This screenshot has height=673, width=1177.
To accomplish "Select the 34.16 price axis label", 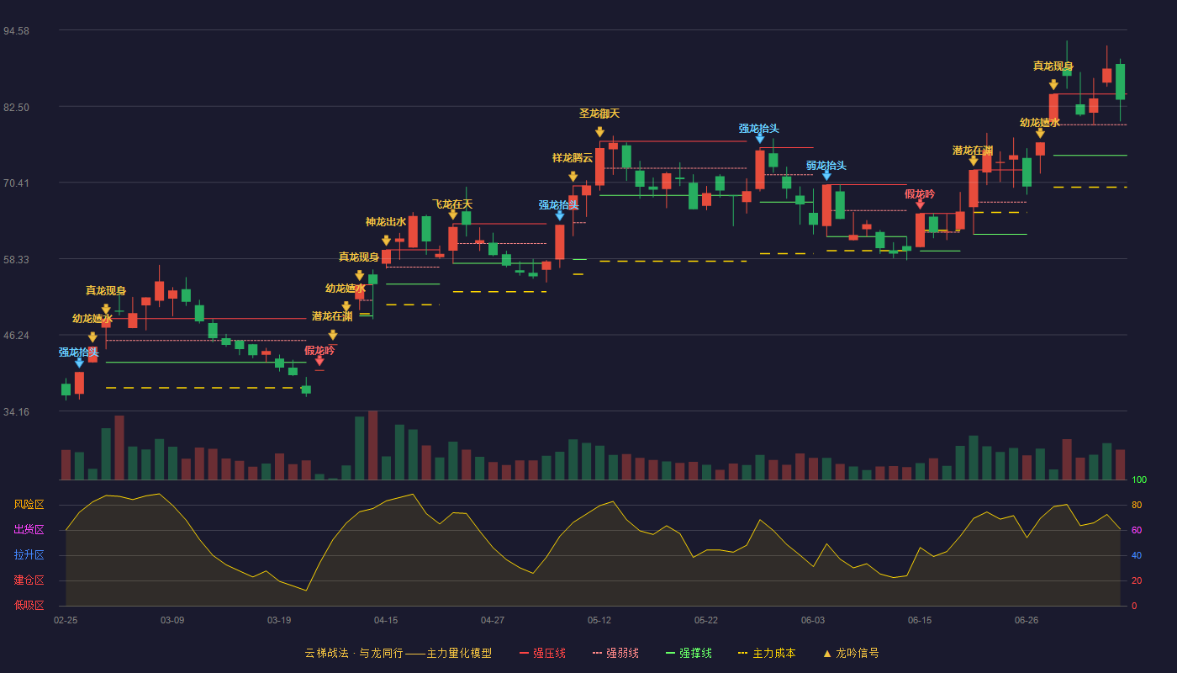I will click(16, 411).
